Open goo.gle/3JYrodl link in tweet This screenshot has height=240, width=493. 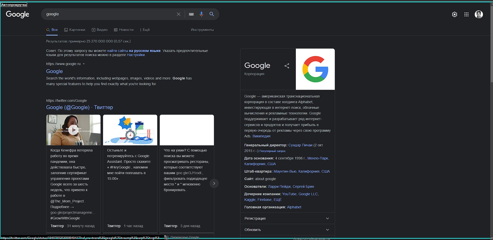click(189, 173)
